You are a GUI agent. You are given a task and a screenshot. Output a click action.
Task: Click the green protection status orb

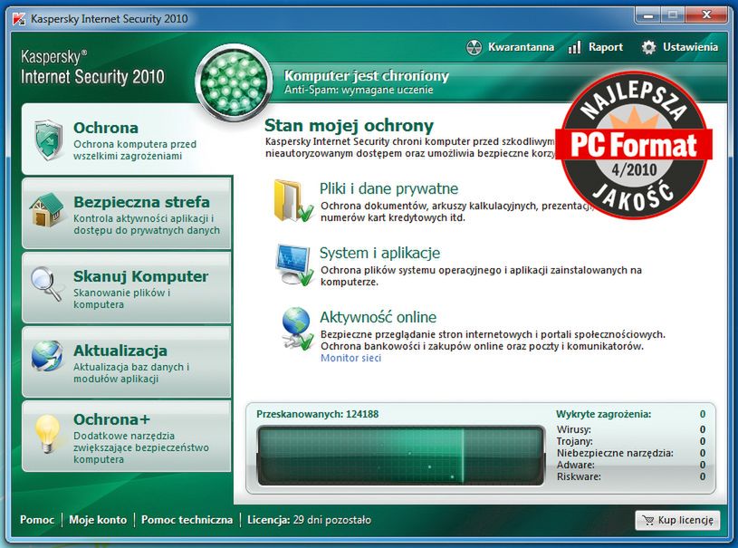tap(234, 82)
